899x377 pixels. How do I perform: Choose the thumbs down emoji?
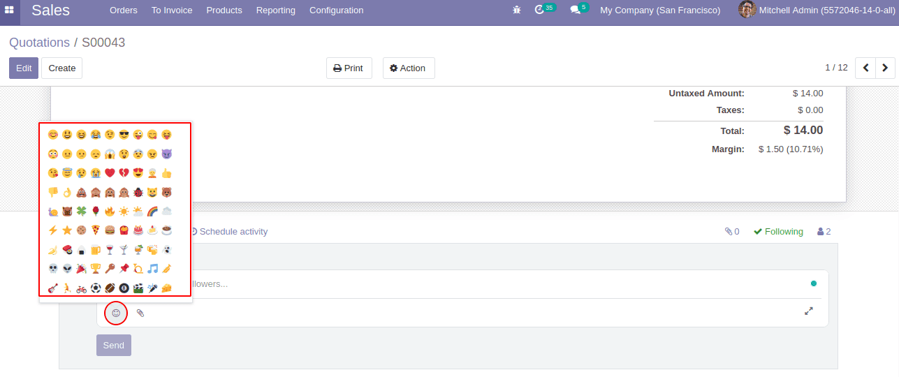[53, 192]
